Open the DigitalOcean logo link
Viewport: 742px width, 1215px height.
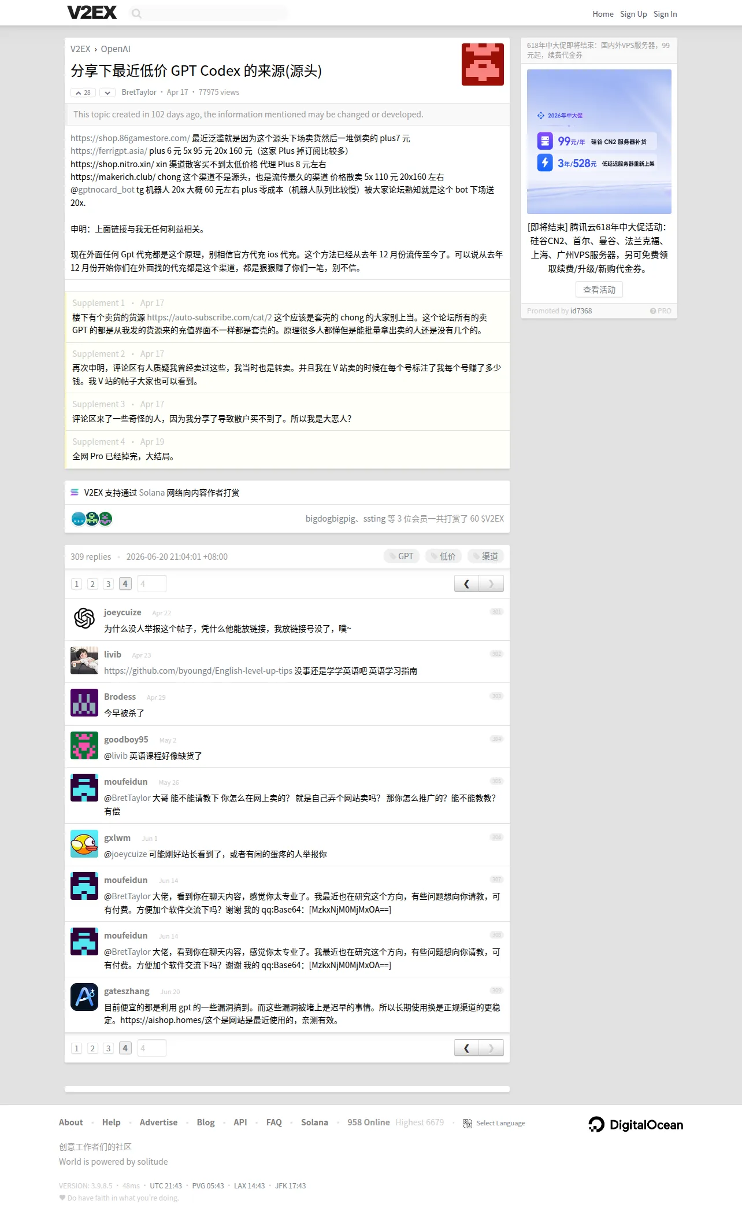(x=636, y=1124)
